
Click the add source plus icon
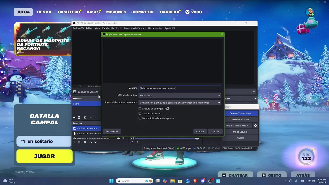[74, 142]
